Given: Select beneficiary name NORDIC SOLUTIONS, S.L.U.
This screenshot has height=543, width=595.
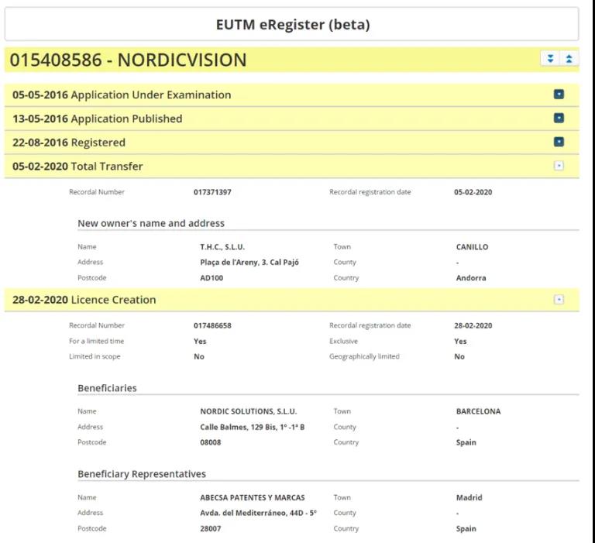Looking at the screenshot, I should click(x=248, y=411).
